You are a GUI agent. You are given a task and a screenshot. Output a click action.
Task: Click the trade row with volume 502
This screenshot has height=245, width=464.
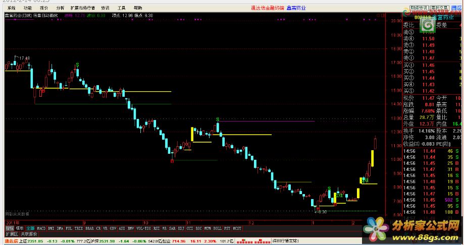point(432,200)
